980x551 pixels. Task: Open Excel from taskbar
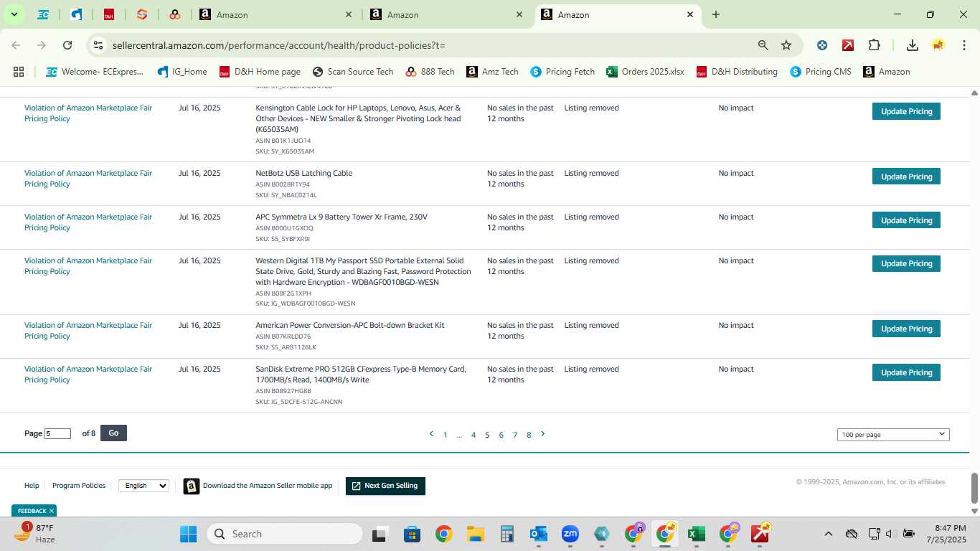pos(696,534)
